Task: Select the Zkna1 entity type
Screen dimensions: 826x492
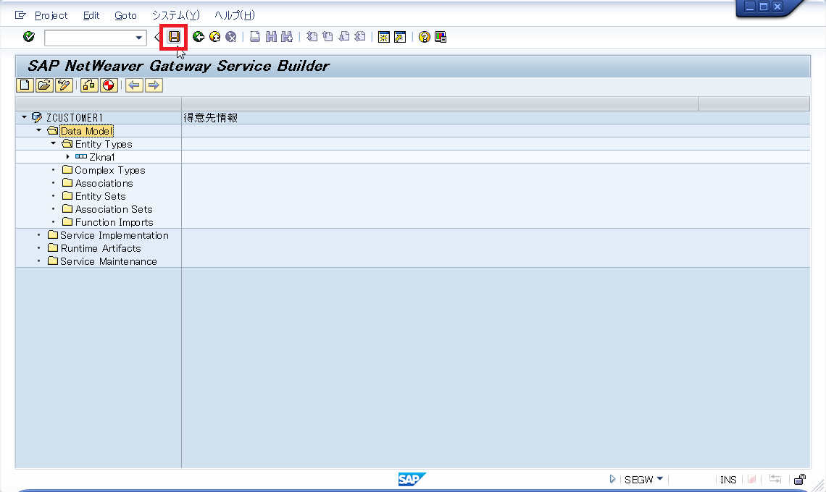Action: pos(101,157)
